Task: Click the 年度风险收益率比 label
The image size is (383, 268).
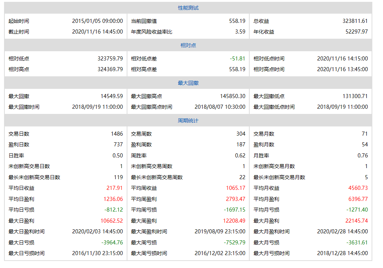Action: [152, 32]
